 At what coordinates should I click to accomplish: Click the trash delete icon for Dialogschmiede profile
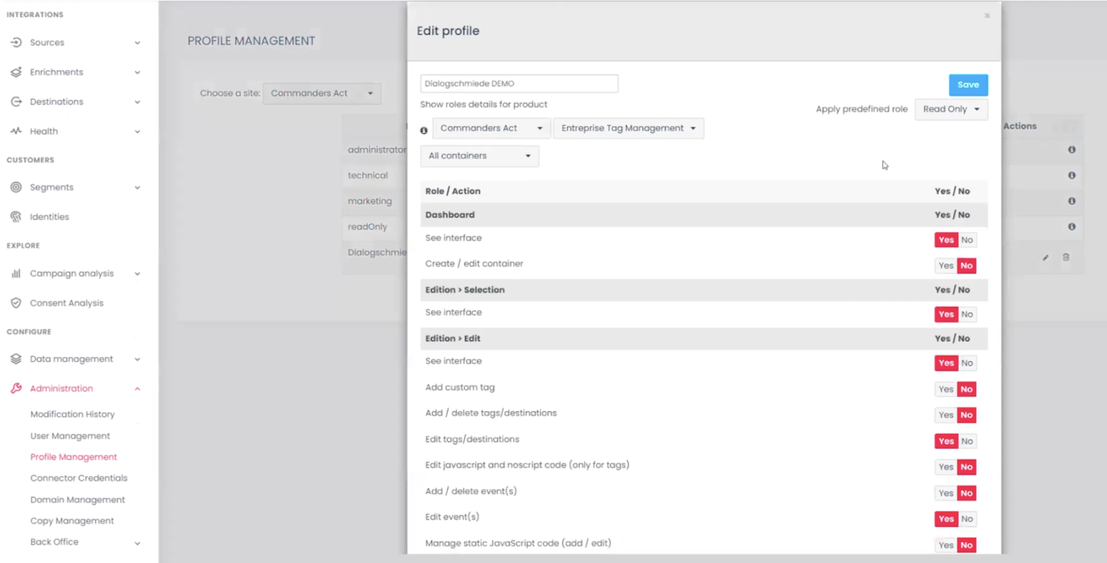tap(1066, 257)
